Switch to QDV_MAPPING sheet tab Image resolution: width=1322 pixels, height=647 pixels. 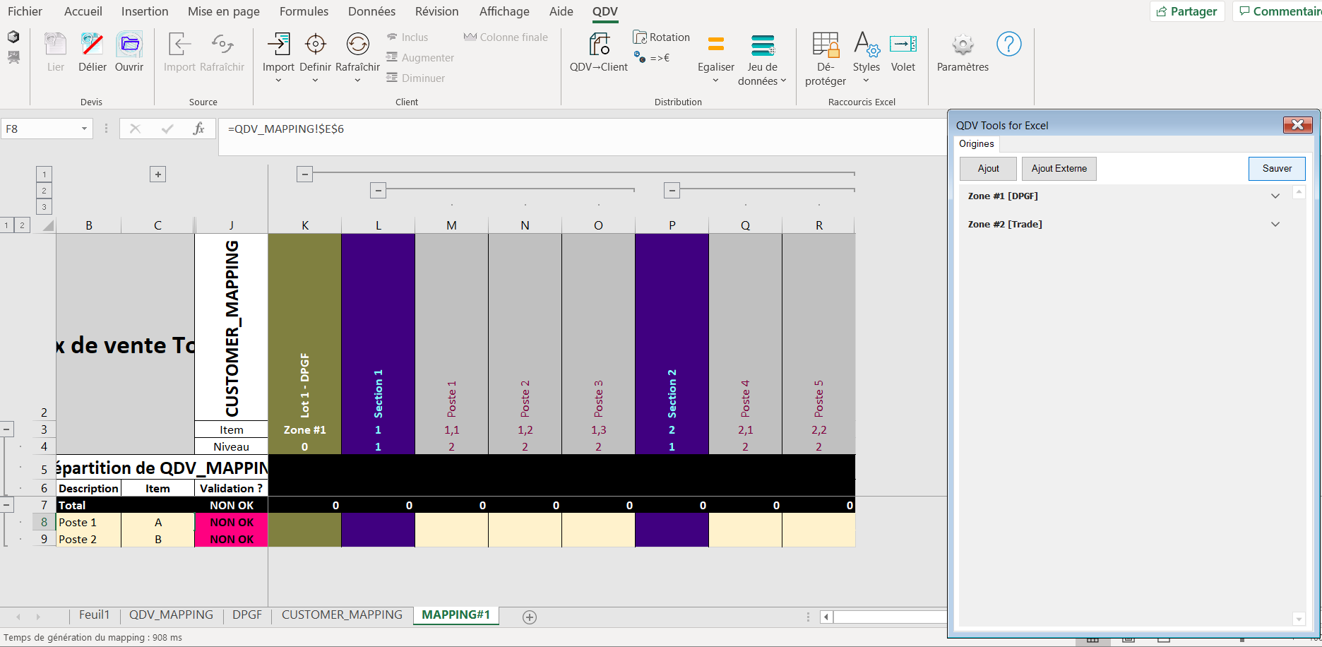[x=171, y=615]
